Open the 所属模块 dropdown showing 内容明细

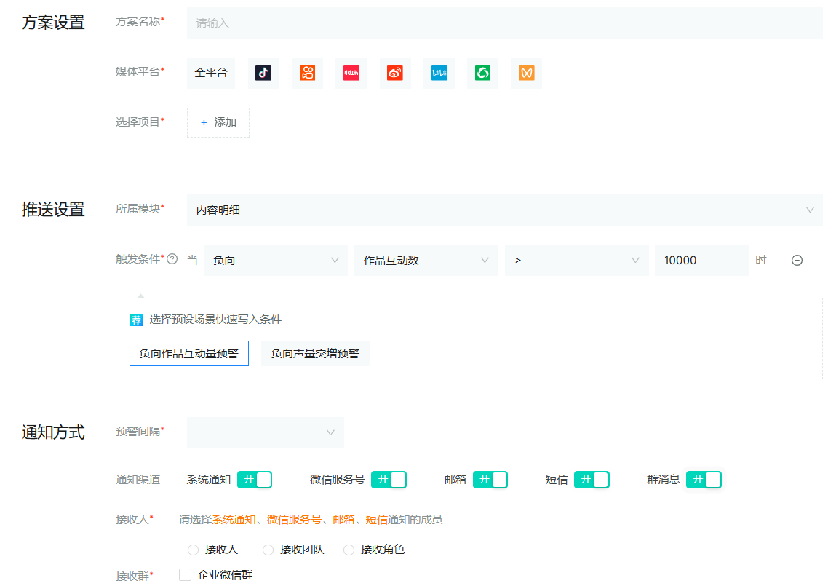[x=504, y=210]
